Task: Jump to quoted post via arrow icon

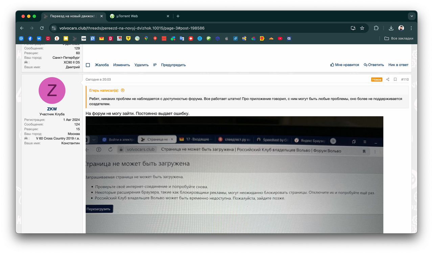Action: tap(122, 90)
